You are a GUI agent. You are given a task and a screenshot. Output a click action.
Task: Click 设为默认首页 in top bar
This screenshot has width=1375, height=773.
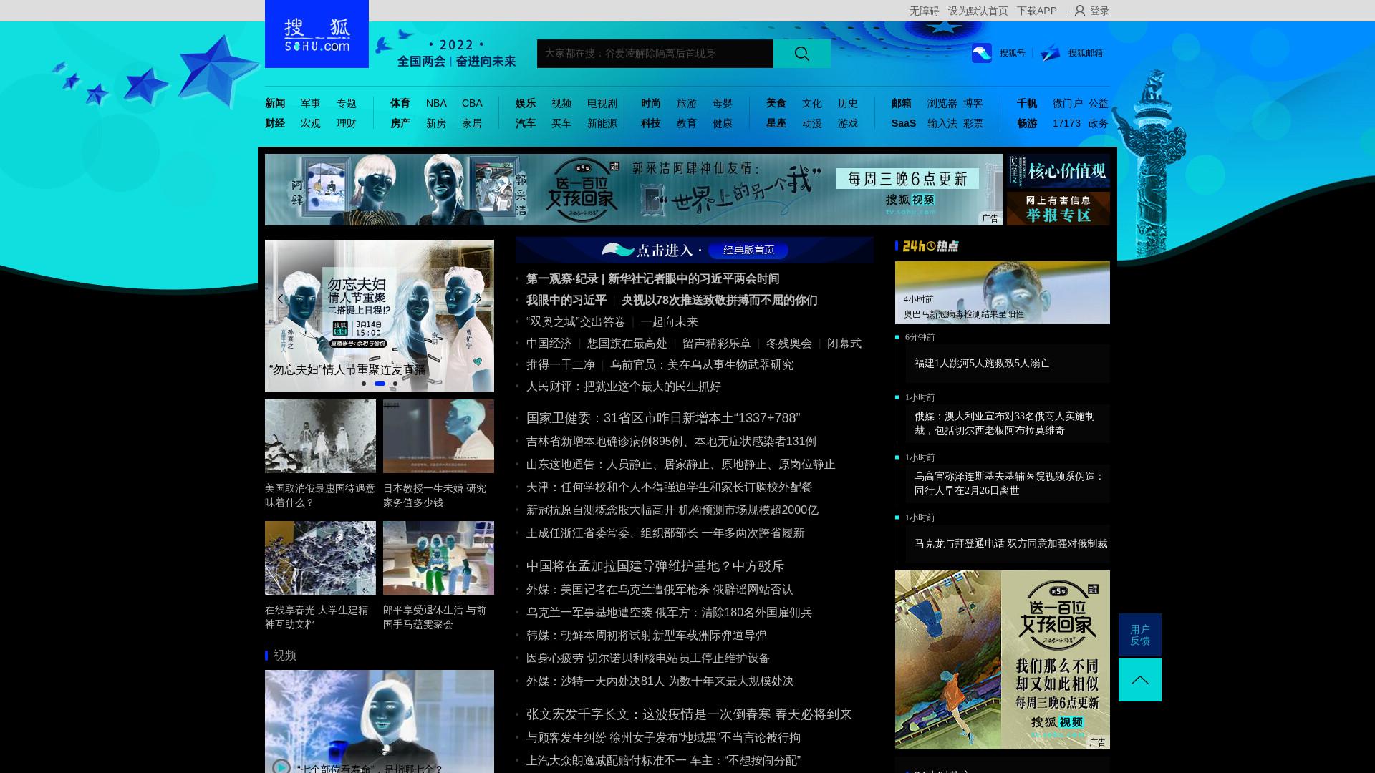click(978, 11)
